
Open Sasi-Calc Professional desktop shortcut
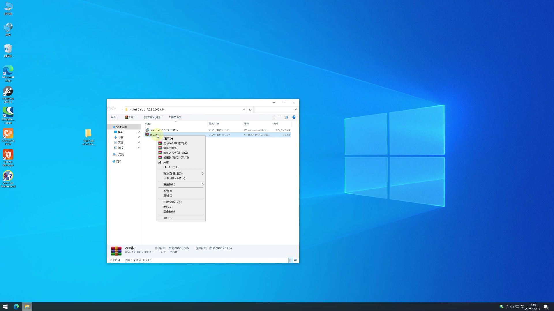coord(8,179)
